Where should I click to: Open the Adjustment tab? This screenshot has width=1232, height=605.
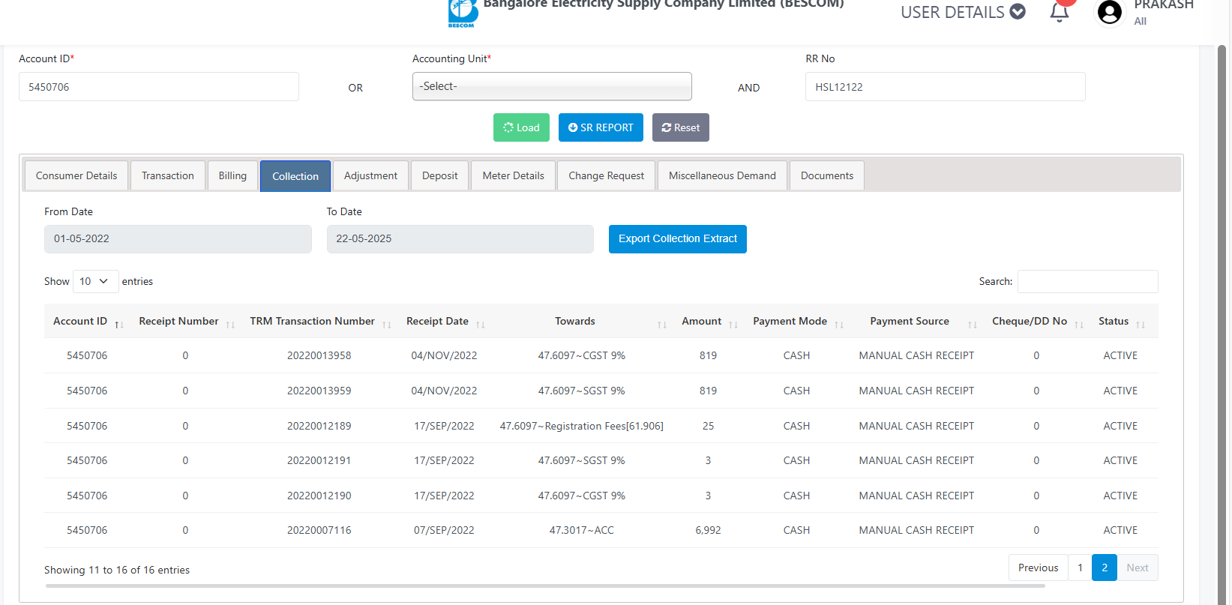(x=370, y=175)
